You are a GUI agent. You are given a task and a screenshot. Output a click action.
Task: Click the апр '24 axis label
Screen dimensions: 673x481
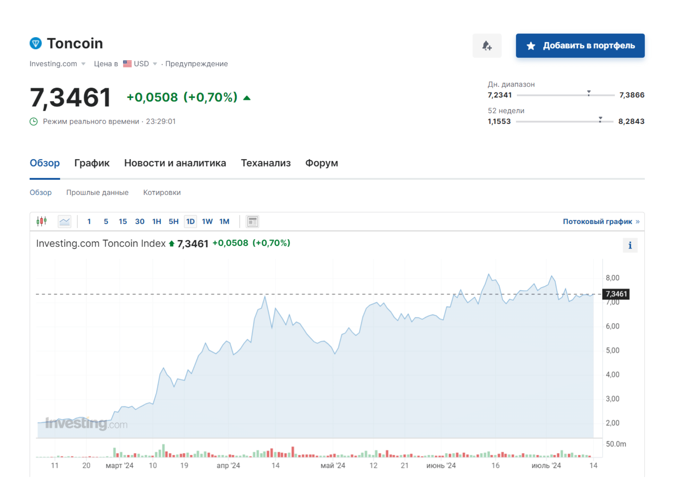click(x=228, y=465)
